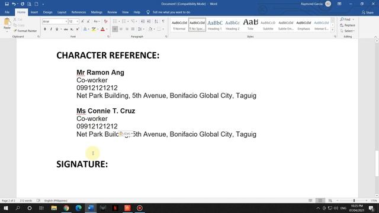Image resolution: width=379 pixels, height=213 pixels.
Task: Apply the Normal style
Action: tap(179, 25)
